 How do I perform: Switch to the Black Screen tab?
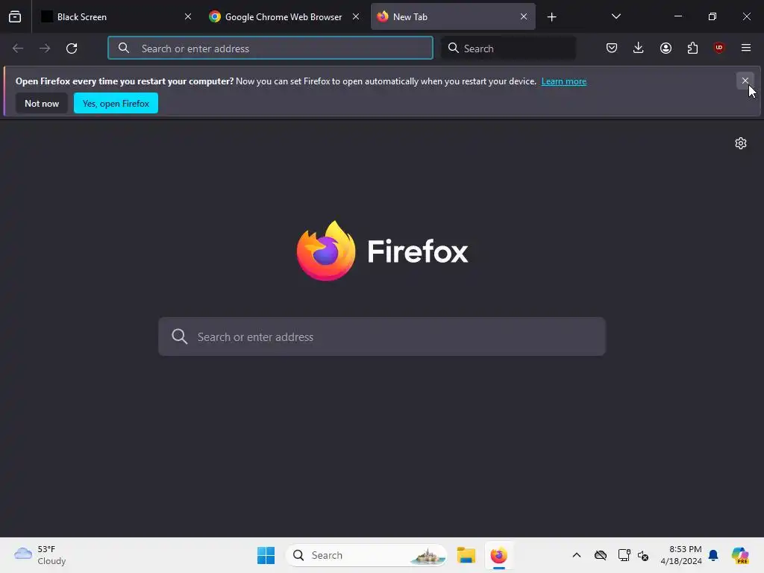[x=116, y=16]
